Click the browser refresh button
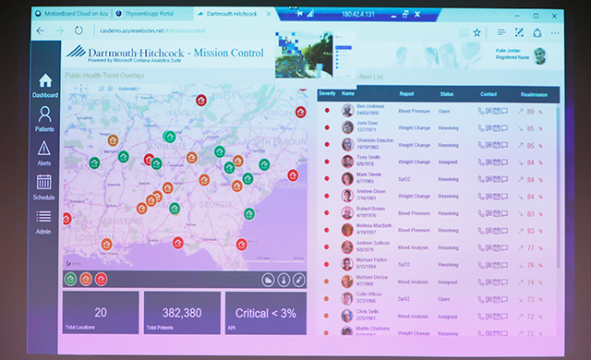The image size is (591, 360). (x=78, y=30)
